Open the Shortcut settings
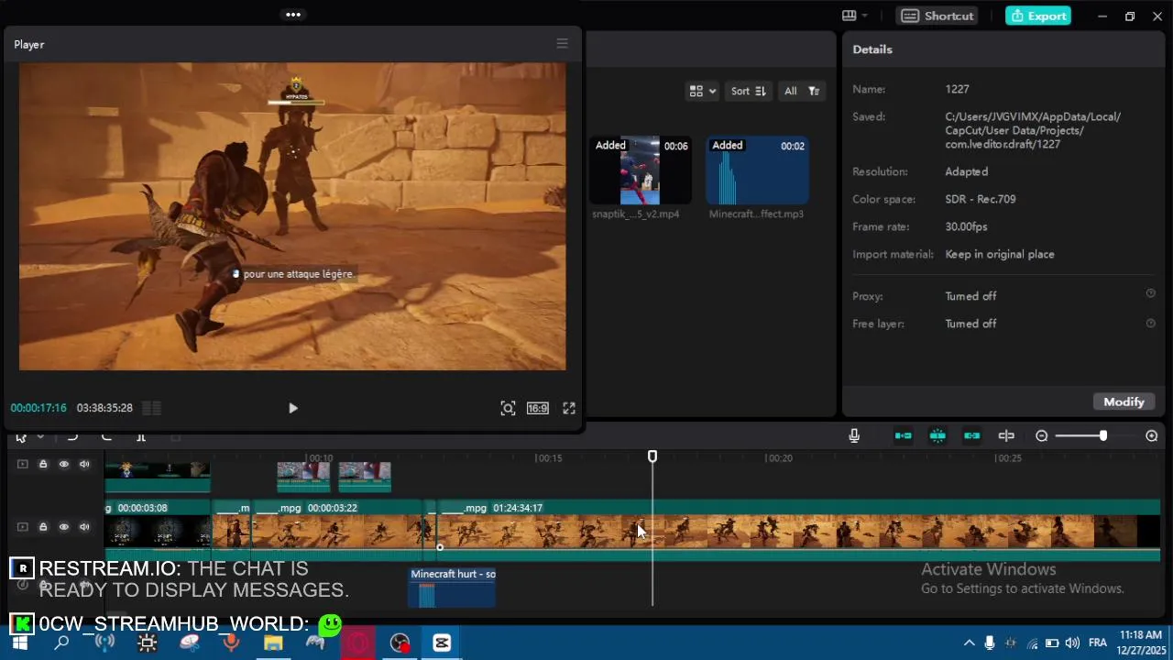Image resolution: width=1173 pixels, height=660 pixels. 937,16
